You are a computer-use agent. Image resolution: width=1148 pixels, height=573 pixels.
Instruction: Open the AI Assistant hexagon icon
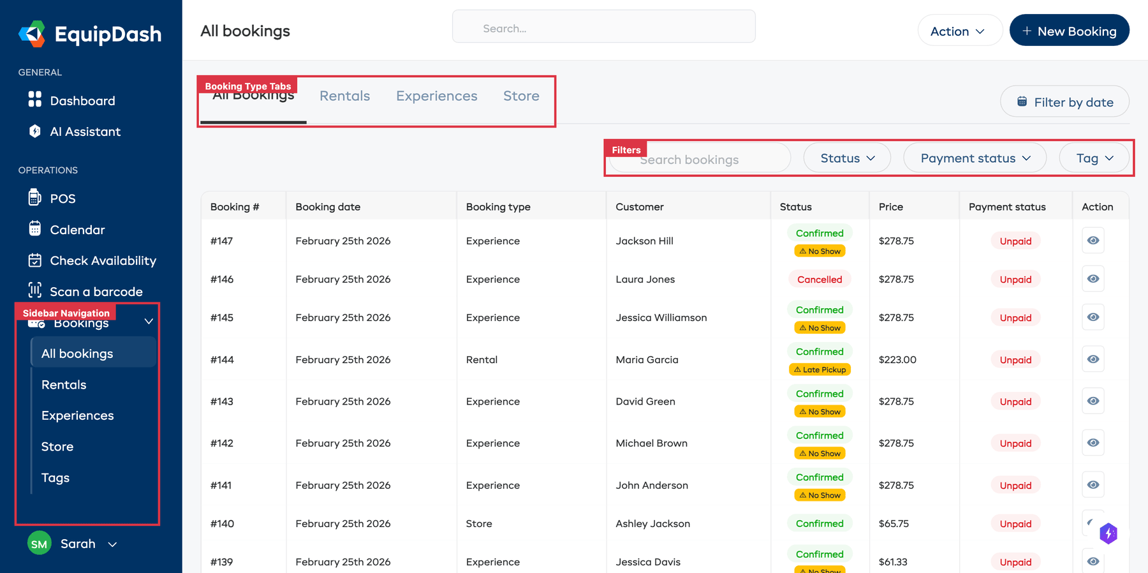pyautogui.click(x=35, y=131)
